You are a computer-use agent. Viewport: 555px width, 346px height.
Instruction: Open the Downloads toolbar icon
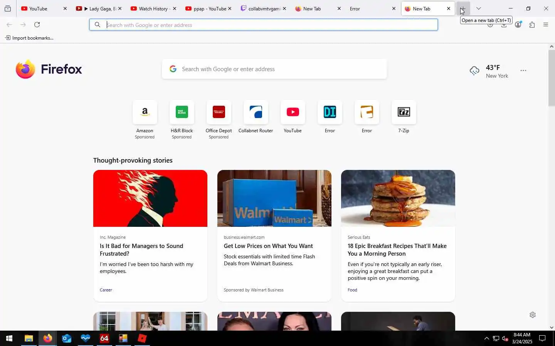[x=504, y=25]
